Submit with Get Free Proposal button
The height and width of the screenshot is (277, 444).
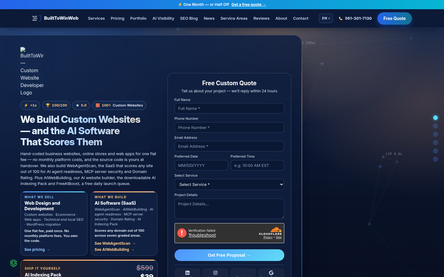(229, 255)
